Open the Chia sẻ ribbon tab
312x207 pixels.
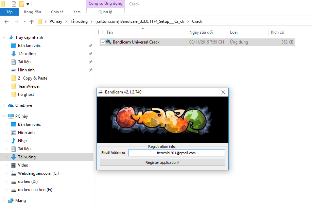pyautogui.click(x=57, y=12)
